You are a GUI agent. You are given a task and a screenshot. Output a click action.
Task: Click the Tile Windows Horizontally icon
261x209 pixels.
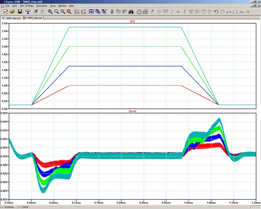click(x=91, y=12)
